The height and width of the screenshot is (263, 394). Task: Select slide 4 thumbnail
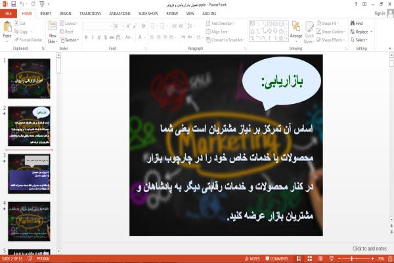29,221
